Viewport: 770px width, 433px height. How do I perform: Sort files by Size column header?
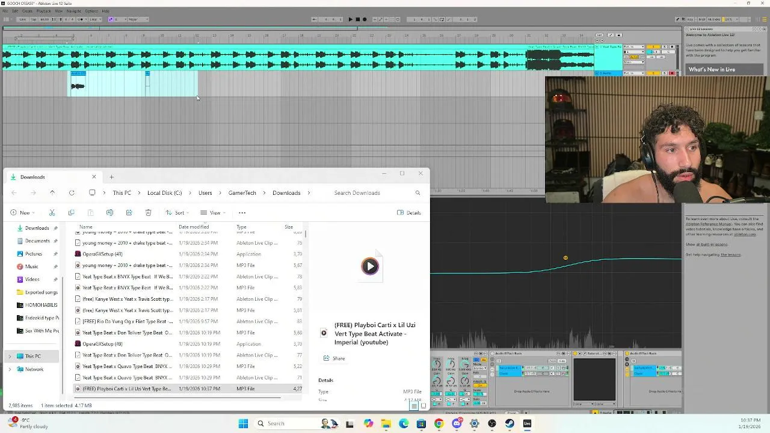289,227
